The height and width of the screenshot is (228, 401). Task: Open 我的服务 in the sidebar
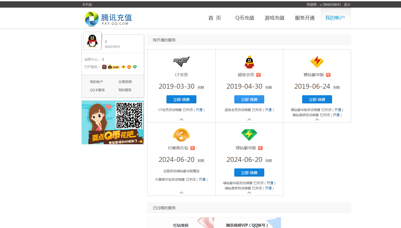point(125,90)
